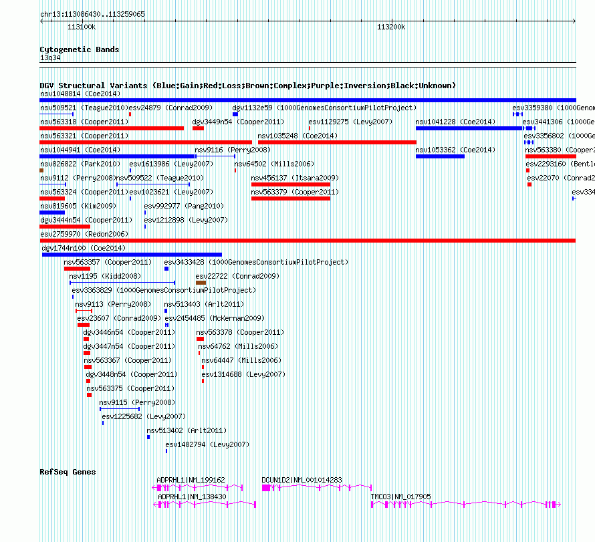
Task: Click nsv563378 (Cooper2011) variant label
Action: pos(240,332)
